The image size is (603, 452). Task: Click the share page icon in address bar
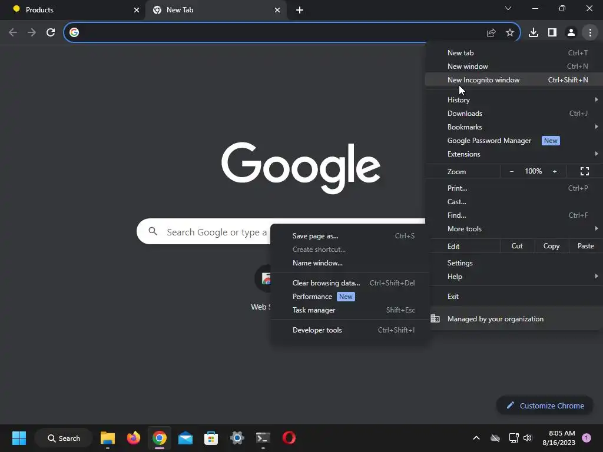[491, 33]
